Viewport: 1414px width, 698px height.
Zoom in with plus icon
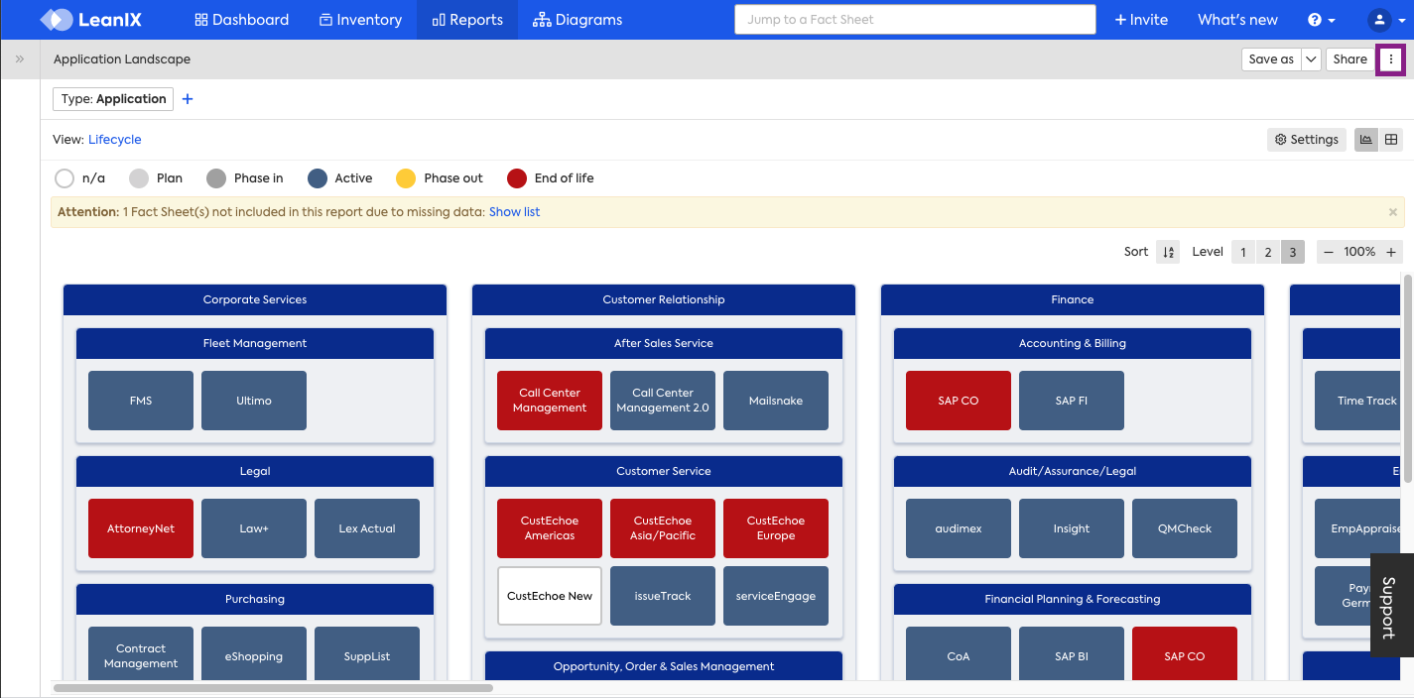click(1391, 252)
